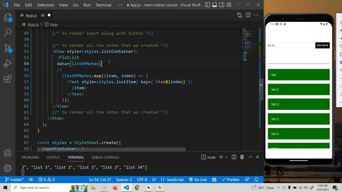Open the Run menu

coord(87,5)
